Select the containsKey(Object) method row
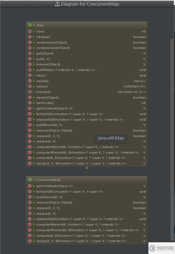The width and height of the screenshot is (175, 254). (x=52, y=43)
